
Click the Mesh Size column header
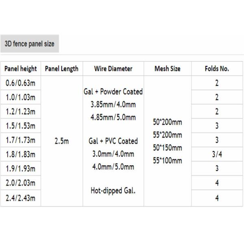tap(168, 69)
